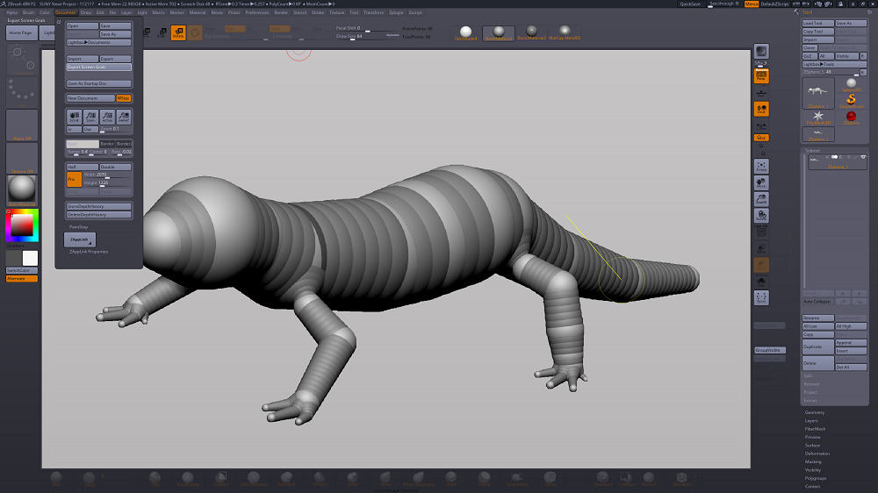Adjust the Draw Size slider
Image resolution: width=878 pixels, height=493 pixels.
click(367, 36)
